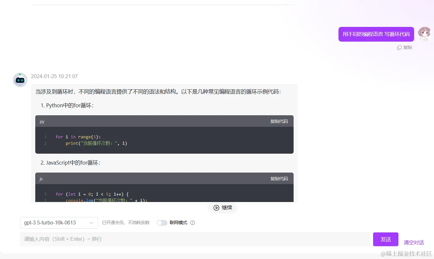Click the robot assistant avatar
The width and height of the screenshot is (434, 259).
click(20, 80)
